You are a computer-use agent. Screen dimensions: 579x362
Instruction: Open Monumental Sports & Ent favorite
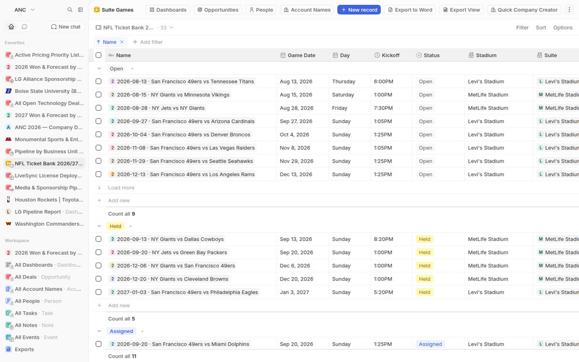pyautogui.click(x=44, y=139)
